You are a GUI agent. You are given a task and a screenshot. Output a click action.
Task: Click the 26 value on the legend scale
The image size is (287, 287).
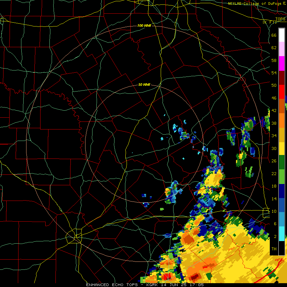pos(274,161)
